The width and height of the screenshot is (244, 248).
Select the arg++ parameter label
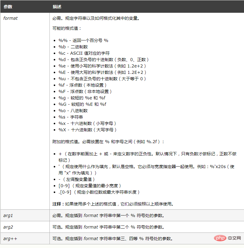click(10, 238)
